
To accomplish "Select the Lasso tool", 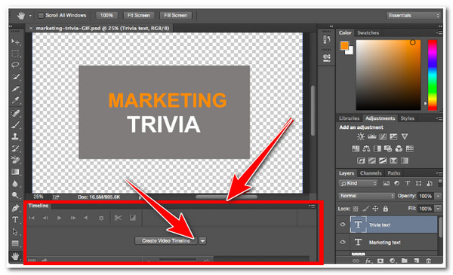I will pyautogui.click(x=15, y=65).
